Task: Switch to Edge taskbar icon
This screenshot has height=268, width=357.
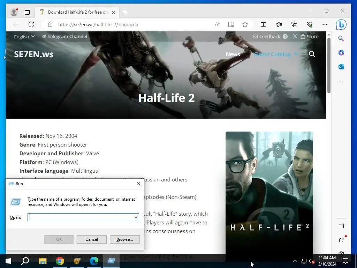Action: click(94, 261)
